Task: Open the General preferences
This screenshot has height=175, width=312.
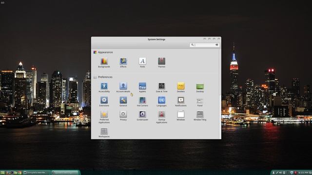Action: coord(123,102)
